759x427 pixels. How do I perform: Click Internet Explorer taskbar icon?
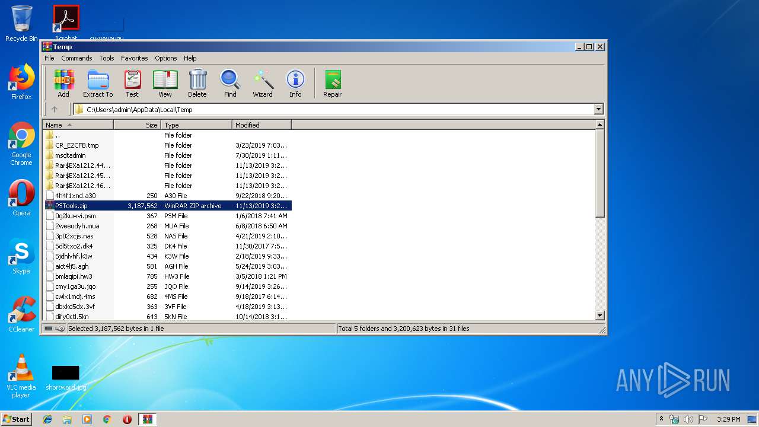click(x=47, y=419)
